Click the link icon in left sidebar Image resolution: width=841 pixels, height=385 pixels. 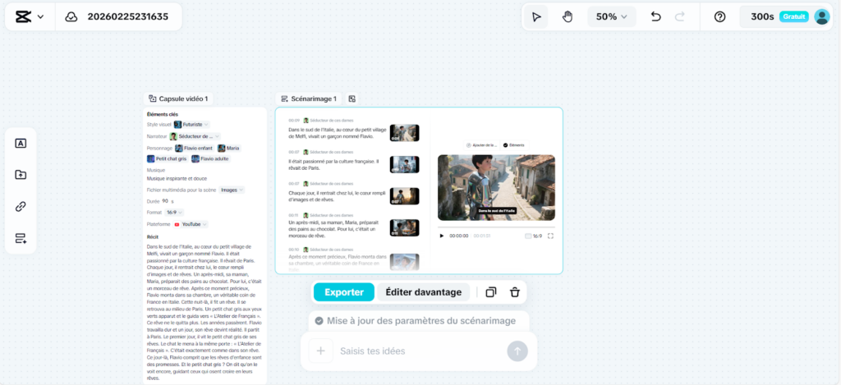pos(21,206)
